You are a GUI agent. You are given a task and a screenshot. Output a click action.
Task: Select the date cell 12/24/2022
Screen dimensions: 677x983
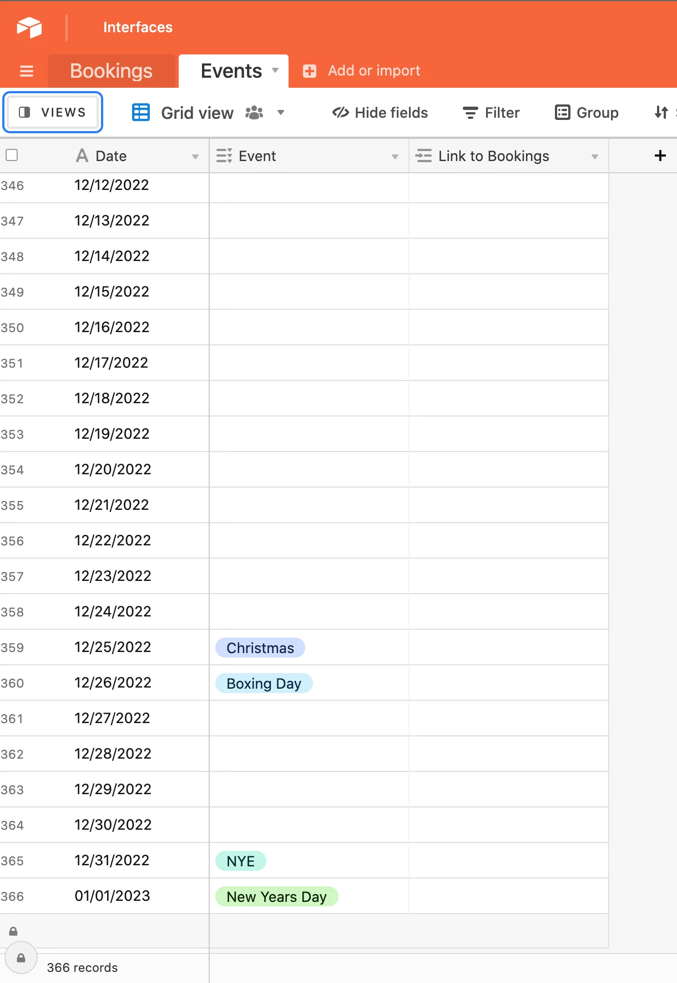(113, 611)
